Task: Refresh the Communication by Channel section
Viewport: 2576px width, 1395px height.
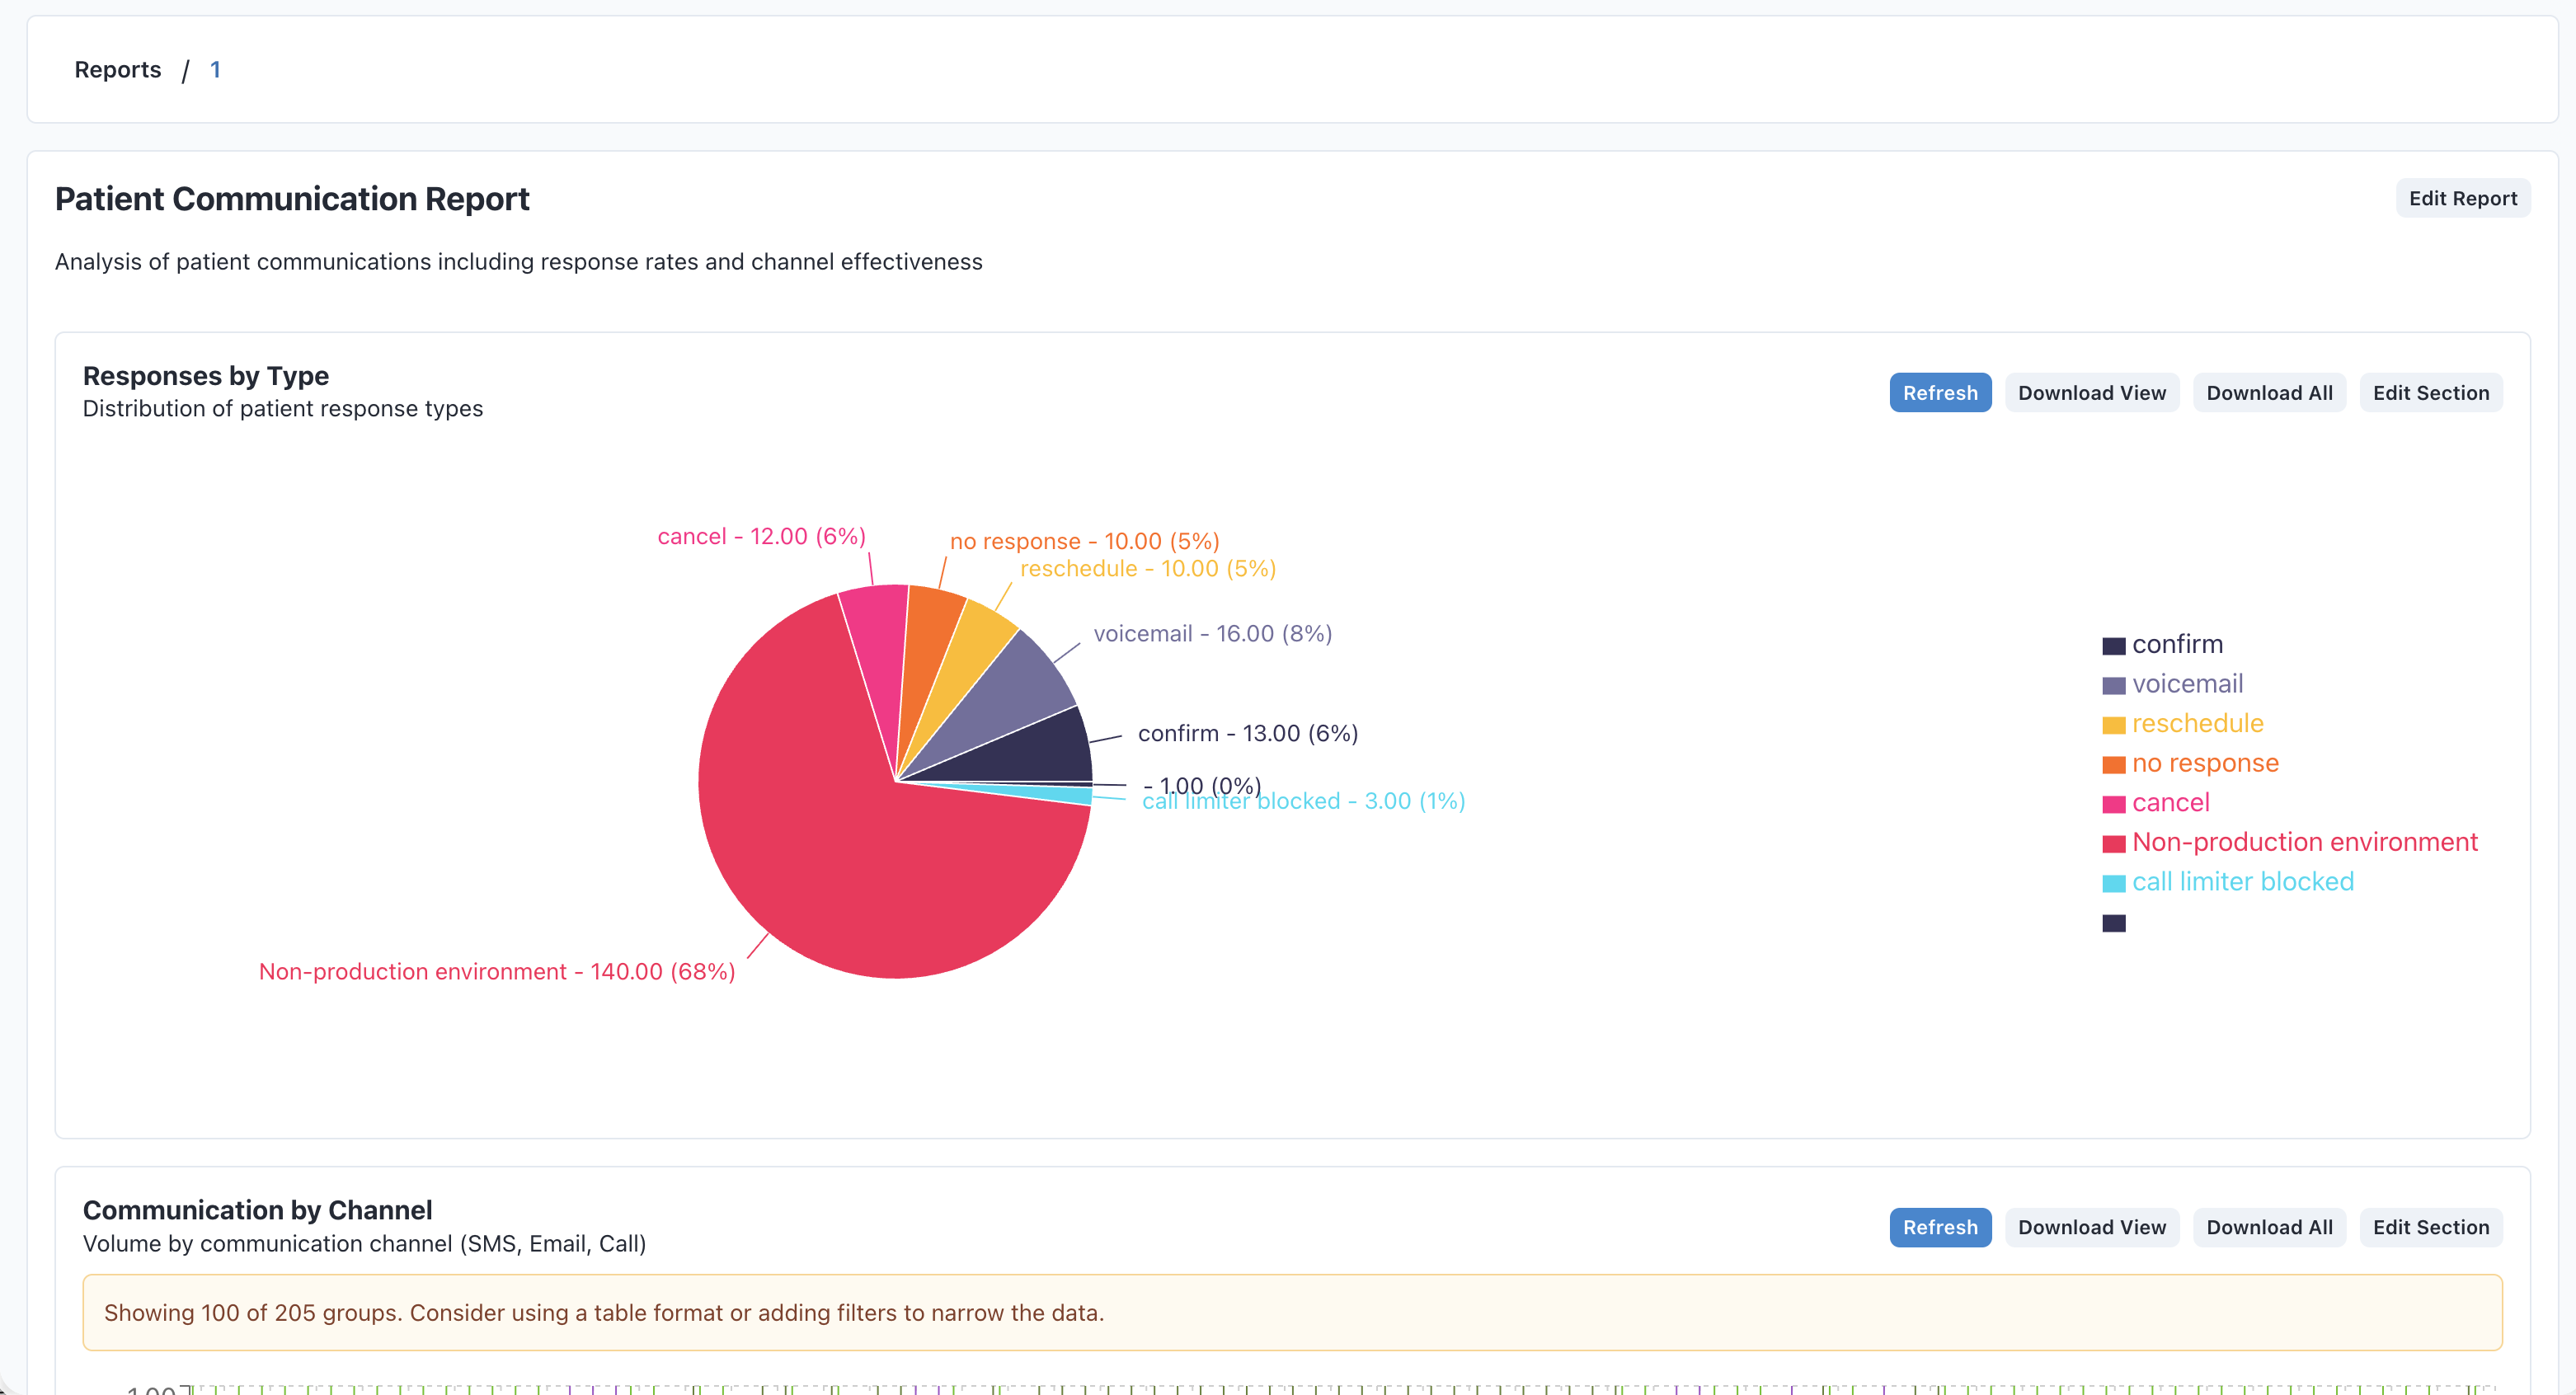Action: (x=1939, y=1227)
